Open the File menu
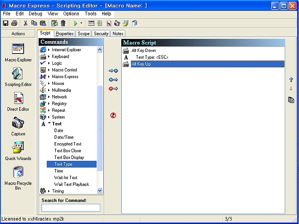 (7, 14)
